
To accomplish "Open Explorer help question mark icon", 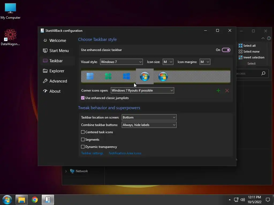I will (x=269, y=38).
